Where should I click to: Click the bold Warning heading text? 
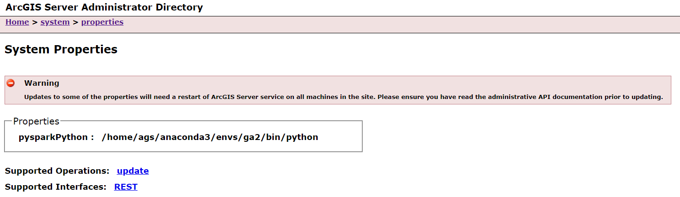click(42, 83)
